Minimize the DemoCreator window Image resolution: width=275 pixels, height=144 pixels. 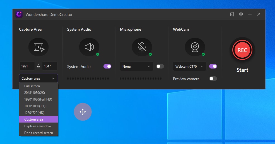point(250,14)
